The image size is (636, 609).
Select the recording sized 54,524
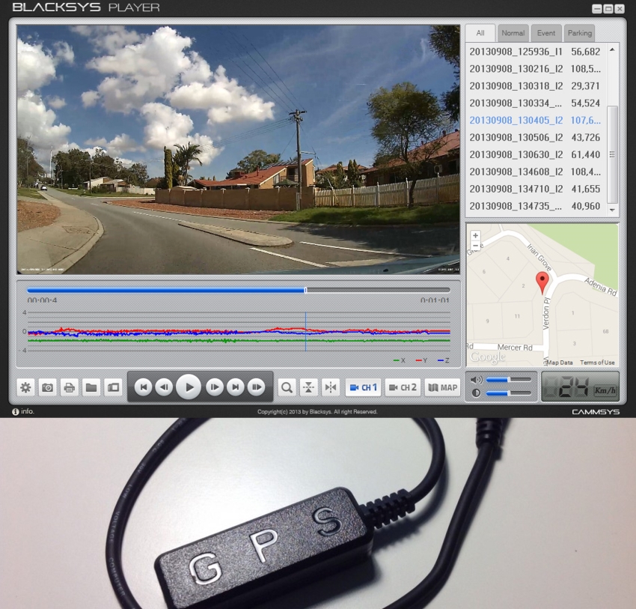click(x=536, y=103)
